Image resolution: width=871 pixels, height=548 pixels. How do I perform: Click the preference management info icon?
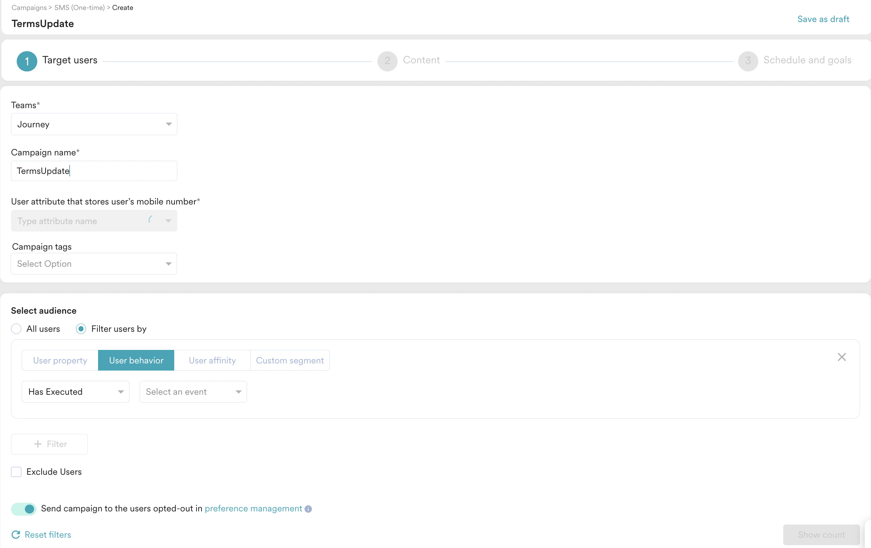pos(308,509)
